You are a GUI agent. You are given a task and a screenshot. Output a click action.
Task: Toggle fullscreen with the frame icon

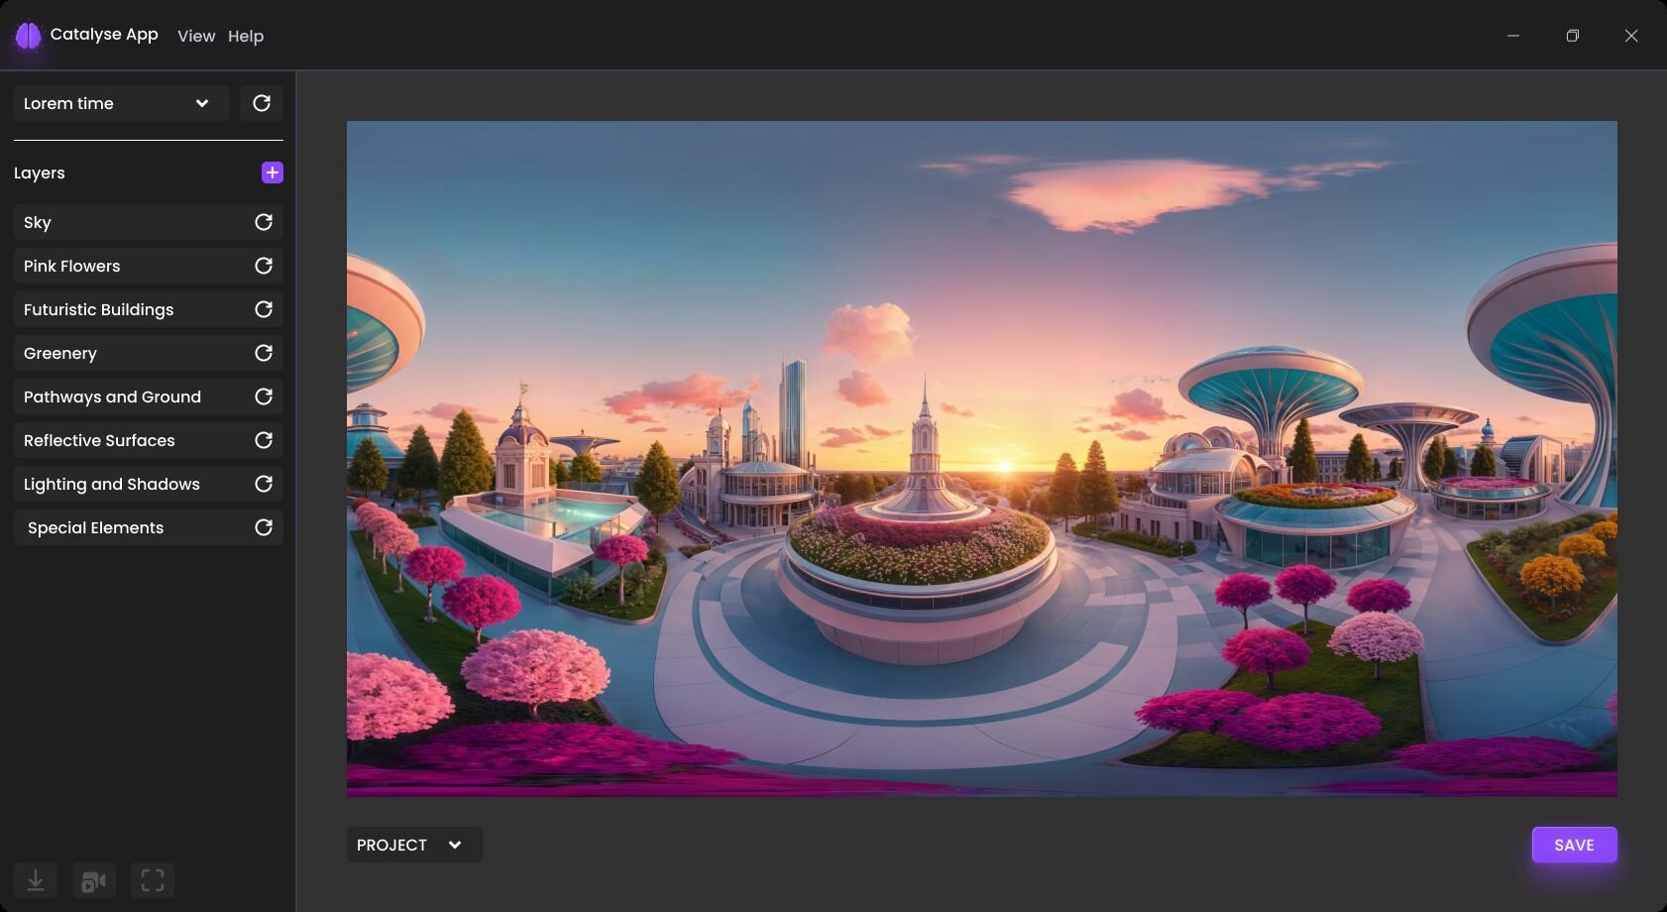point(153,880)
